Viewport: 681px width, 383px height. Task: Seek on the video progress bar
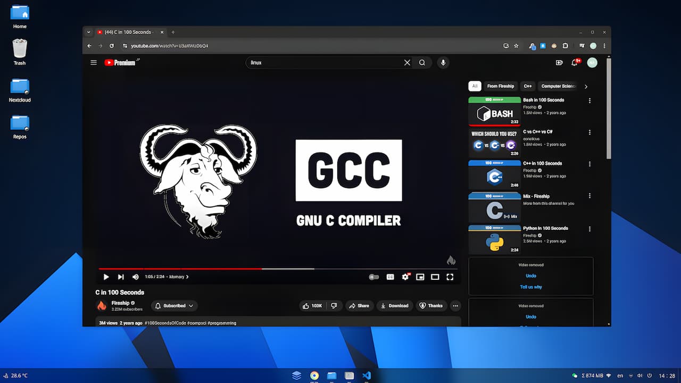(x=278, y=269)
